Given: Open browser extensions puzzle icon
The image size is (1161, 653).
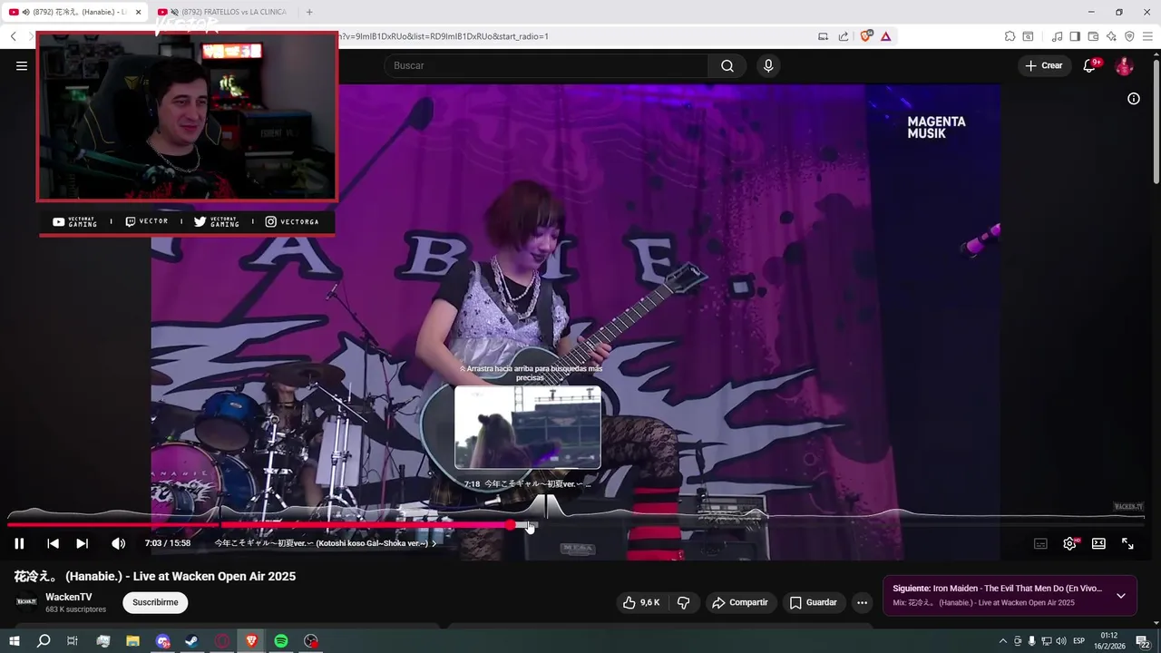Looking at the screenshot, I should click(x=1010, y=36).
